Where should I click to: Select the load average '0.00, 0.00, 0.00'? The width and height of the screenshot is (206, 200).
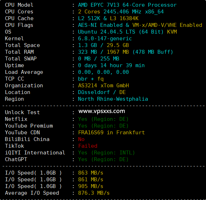pos(104,72)
